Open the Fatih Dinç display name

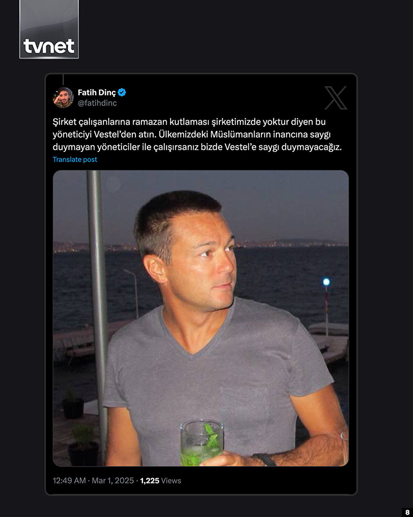97,92
